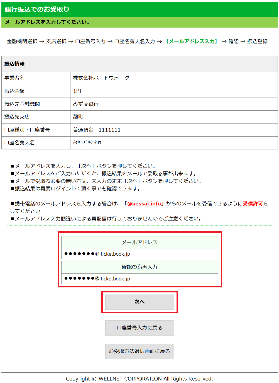
Task: Select the 株式会社ボードウォーク company name cell
Action: pos(101,78)
